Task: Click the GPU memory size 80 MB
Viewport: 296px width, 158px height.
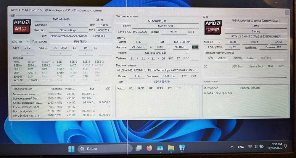Action: 232,42
